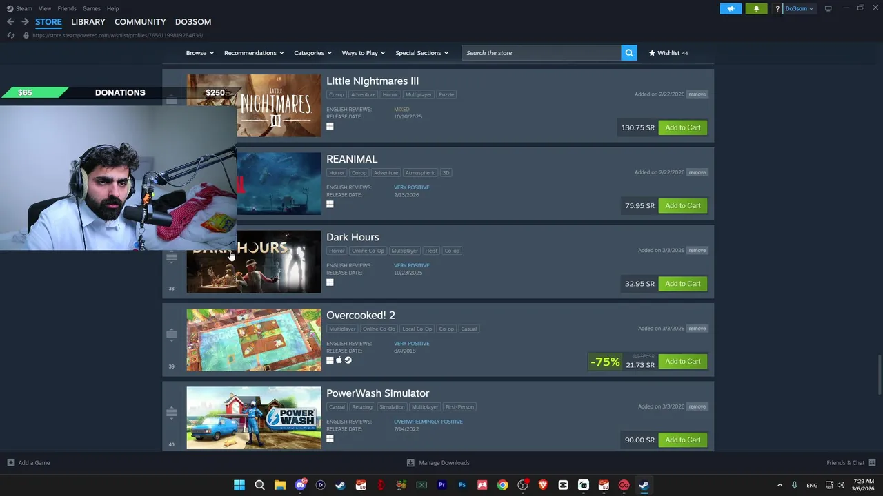The image size is (883, 496).
Task: Open the green notifications bell
Action: tap(756, 8)
